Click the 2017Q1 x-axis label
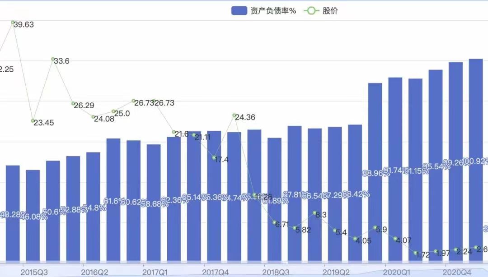Viewport: 488px width, 277px height. [155, 272]
